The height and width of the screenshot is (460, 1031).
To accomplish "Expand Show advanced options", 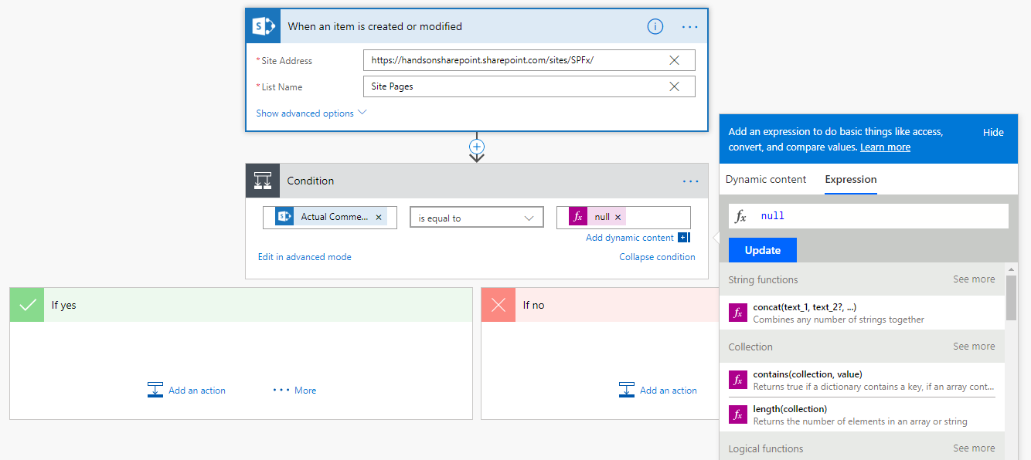I will click(311, 113).
